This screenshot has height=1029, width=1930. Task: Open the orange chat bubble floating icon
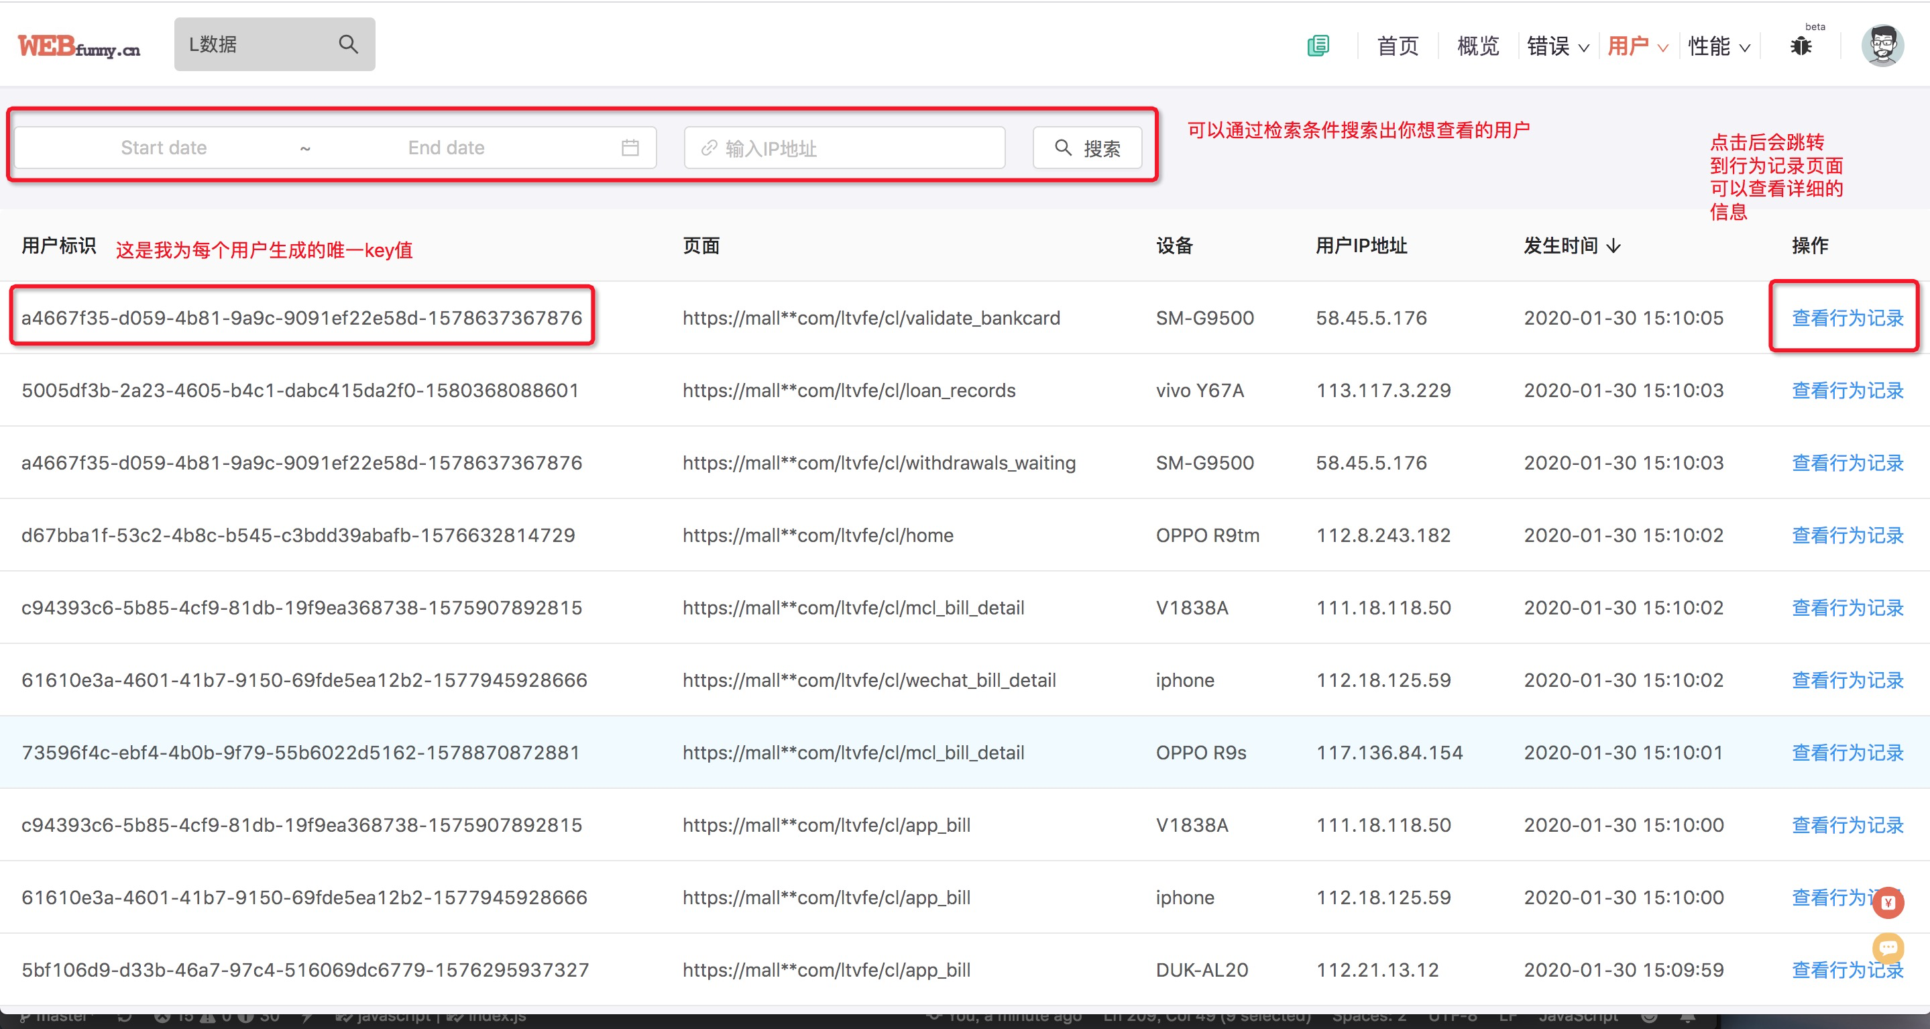tap(1888, 947)
